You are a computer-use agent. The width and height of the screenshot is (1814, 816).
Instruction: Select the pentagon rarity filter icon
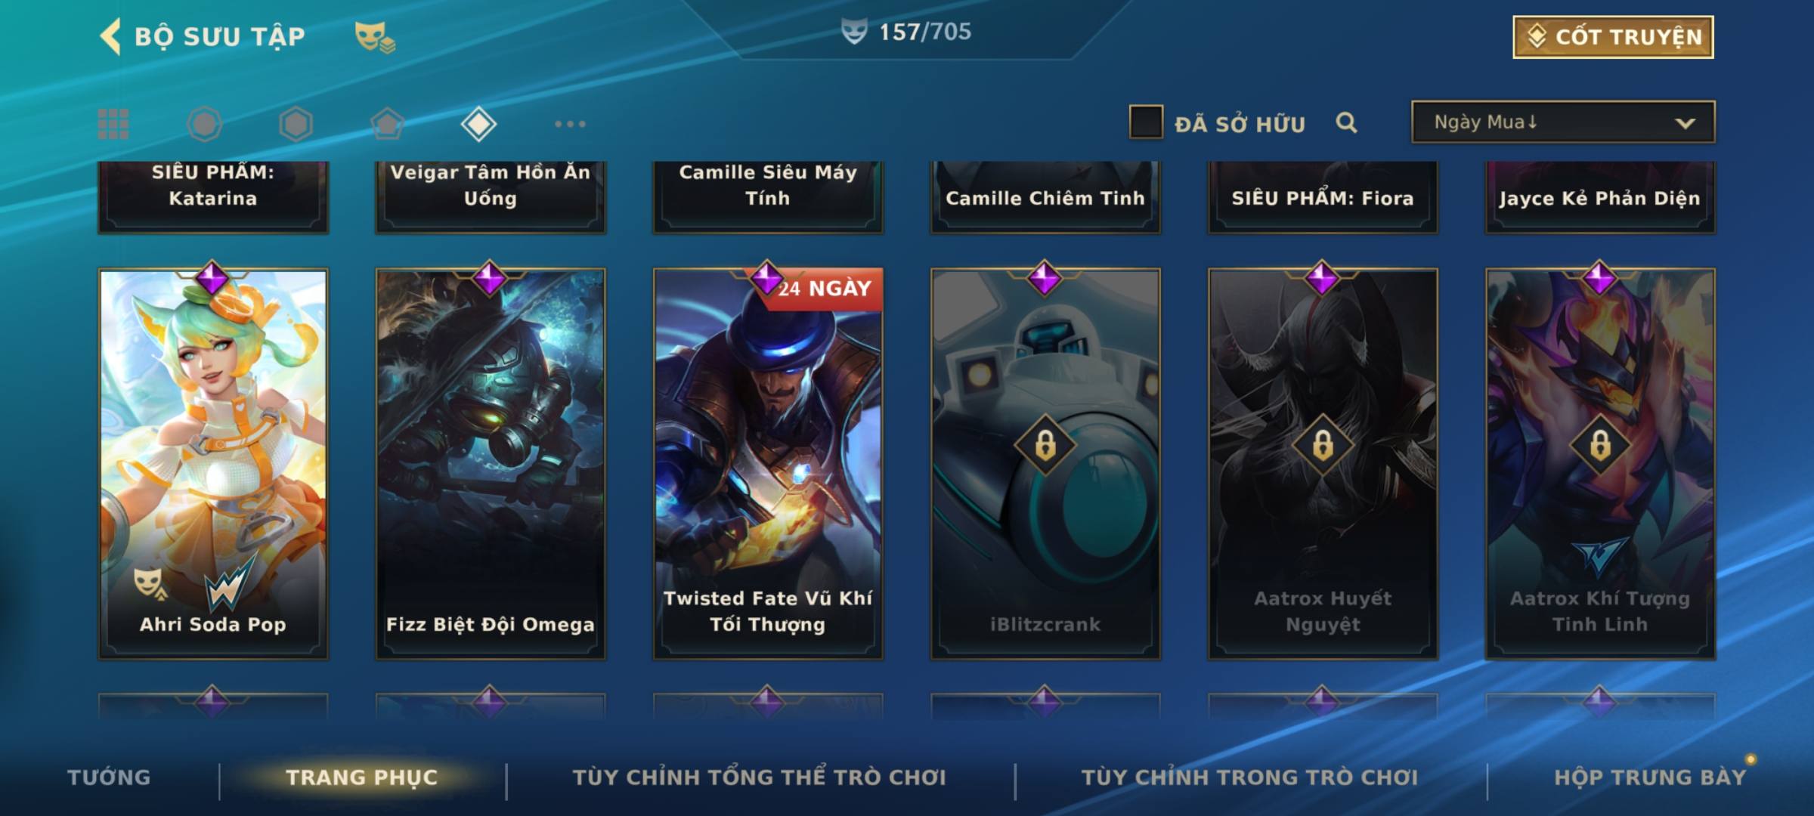pyautogui.click(x=387, y=124)
